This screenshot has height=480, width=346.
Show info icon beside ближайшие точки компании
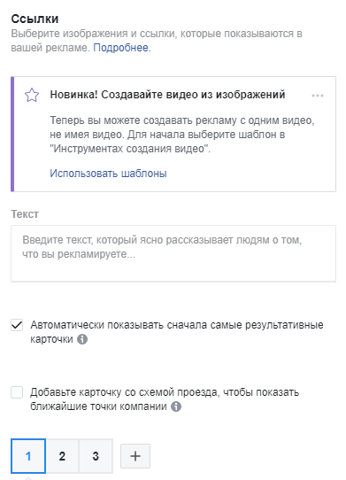click(176, 406)
